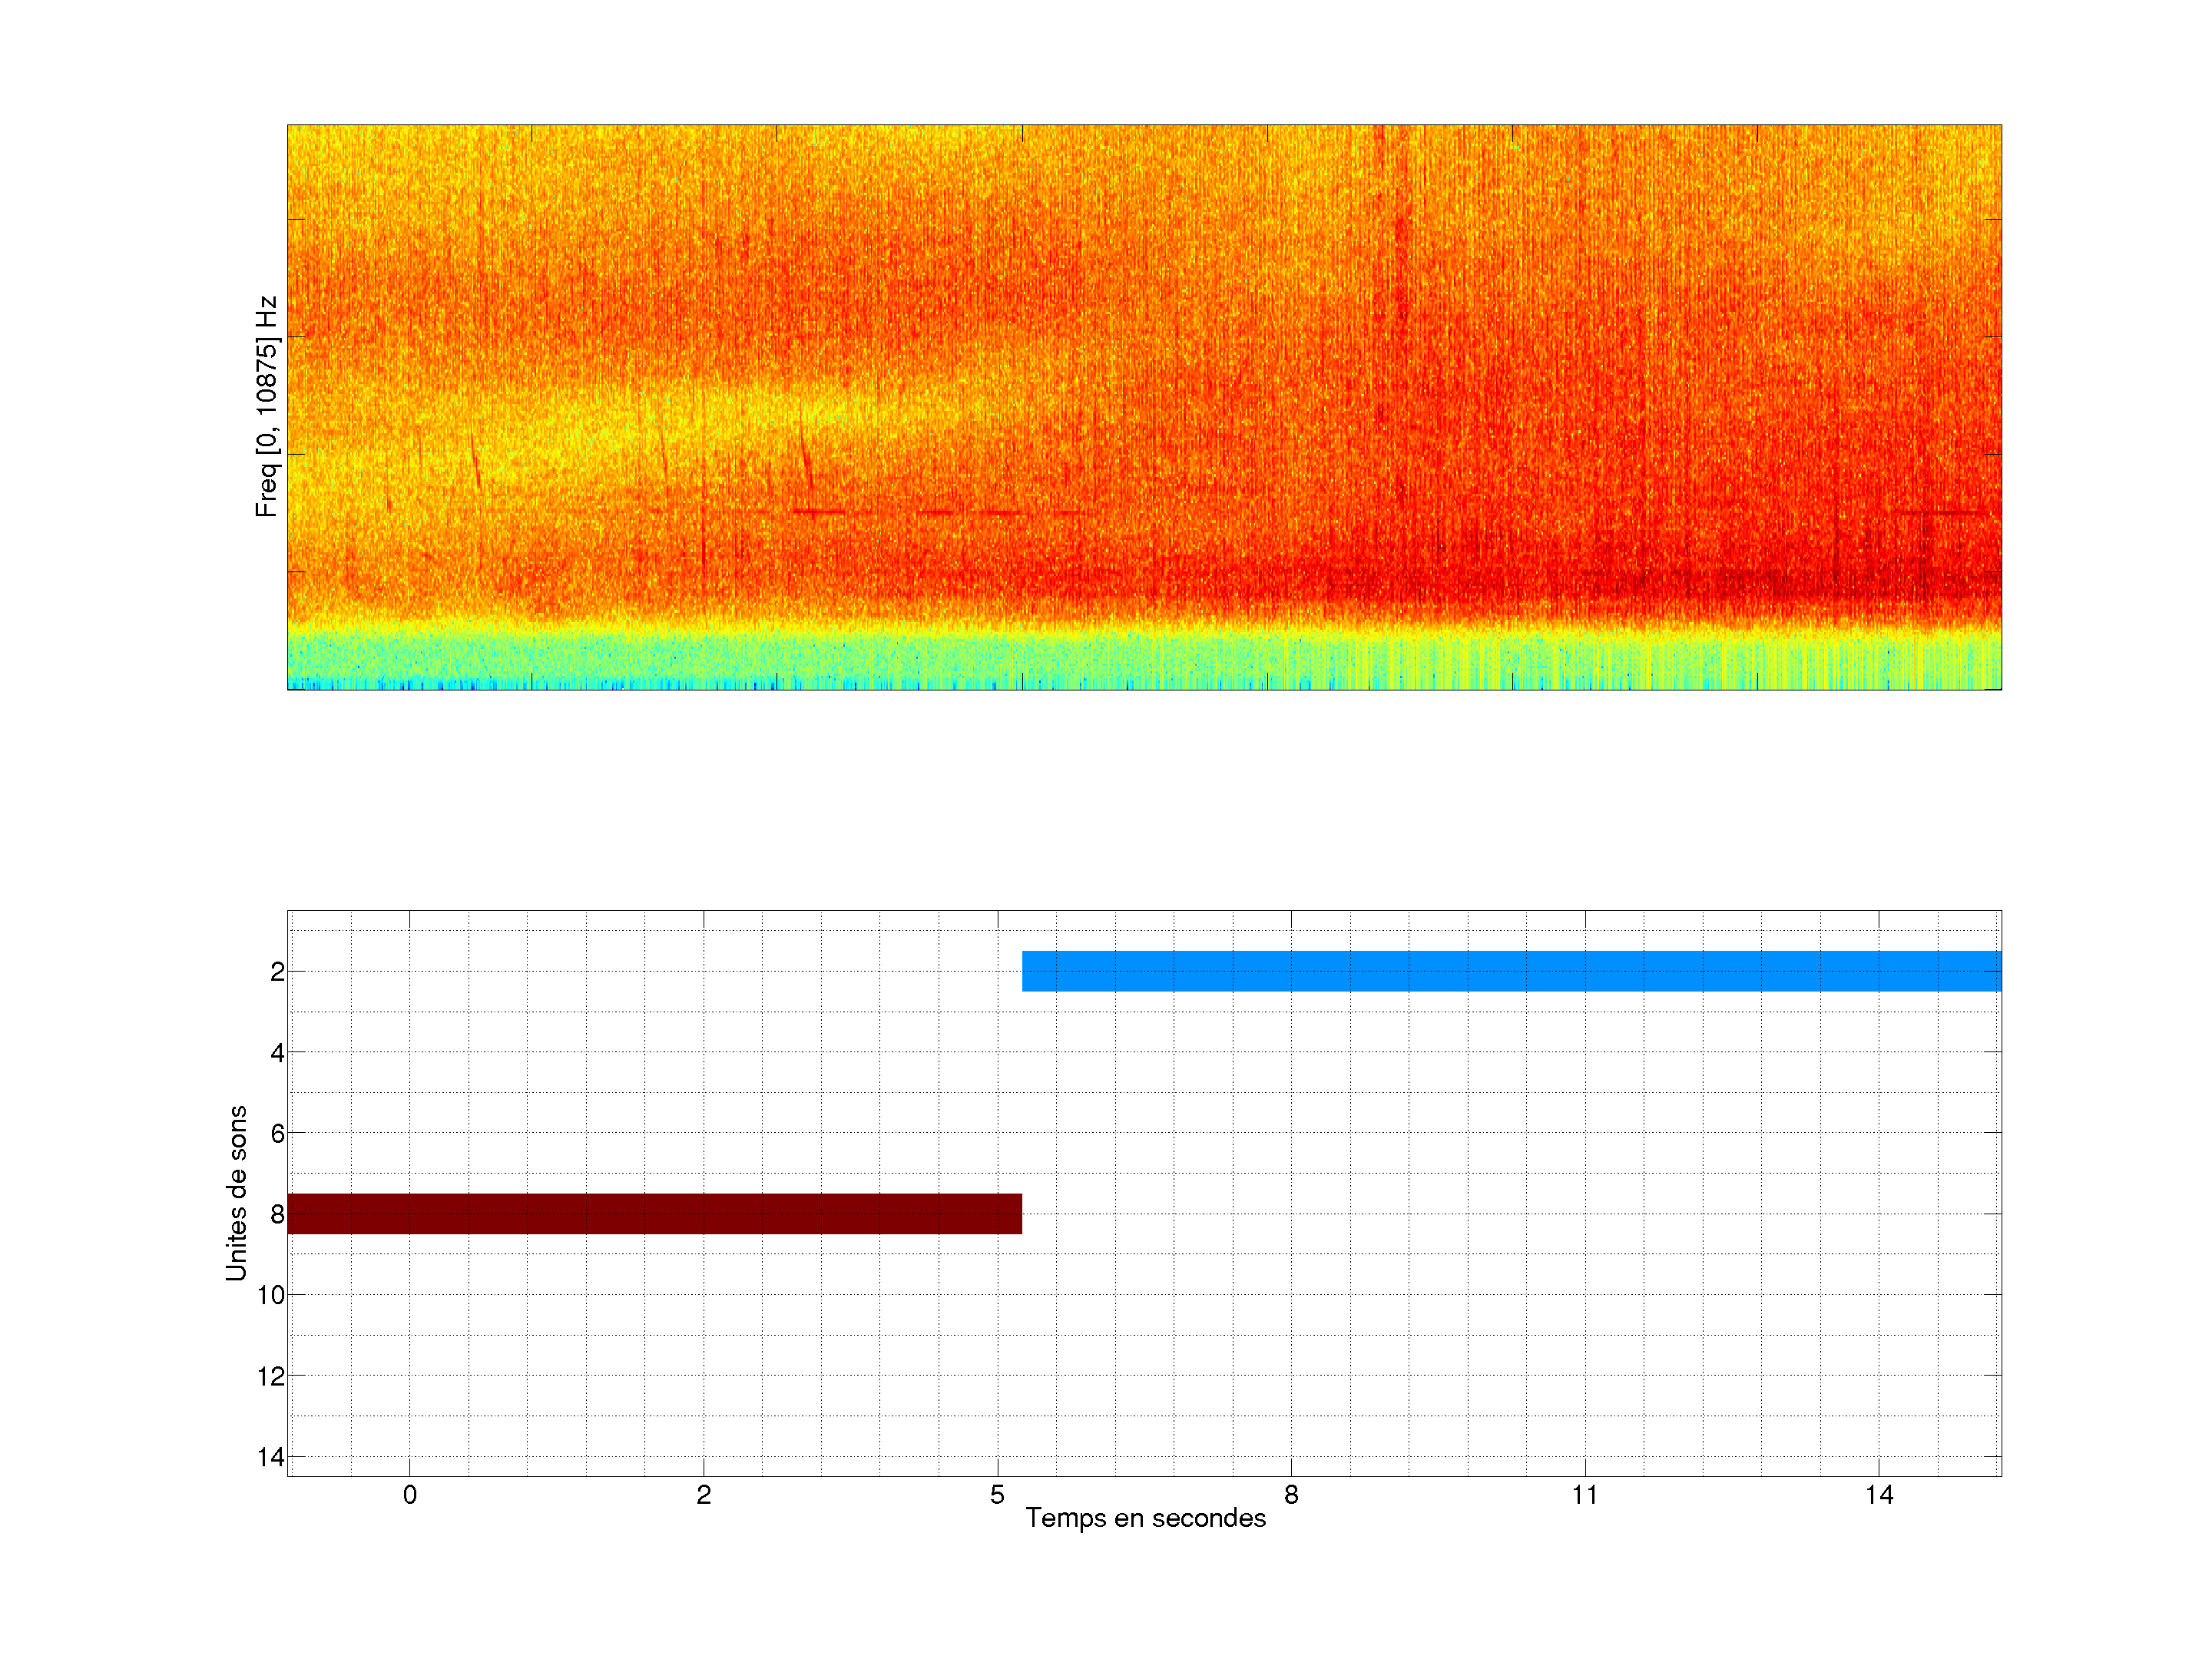Click the time axis tick label 5

point(997,1495)
